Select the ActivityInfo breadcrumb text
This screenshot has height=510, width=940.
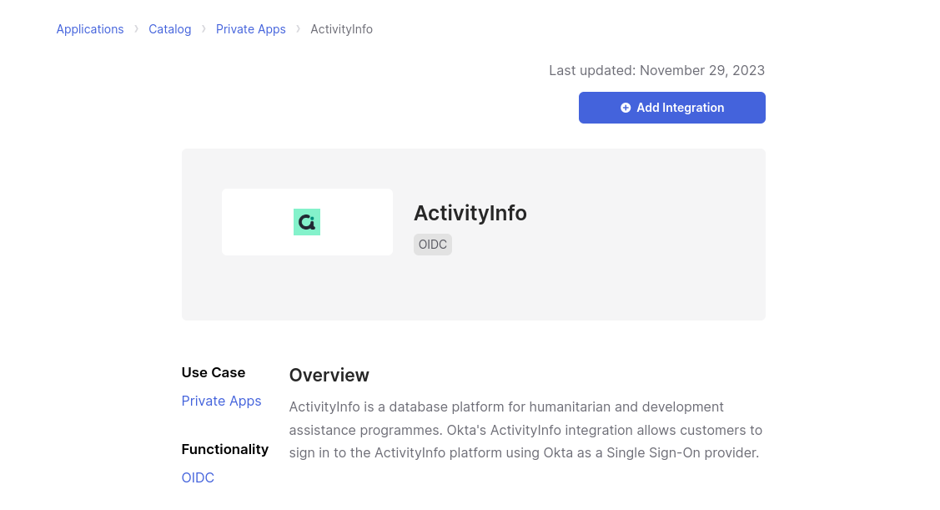(x=341, y=29)
